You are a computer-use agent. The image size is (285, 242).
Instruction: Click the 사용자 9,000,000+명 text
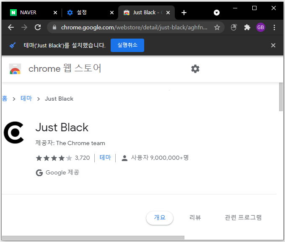tap(160, 158)
